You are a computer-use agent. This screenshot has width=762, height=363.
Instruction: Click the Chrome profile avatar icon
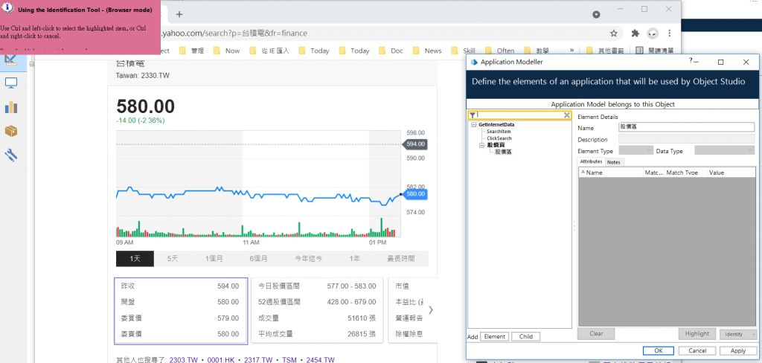tap(653, 33)
